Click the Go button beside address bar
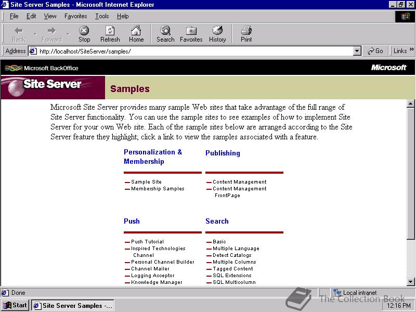 375,51
